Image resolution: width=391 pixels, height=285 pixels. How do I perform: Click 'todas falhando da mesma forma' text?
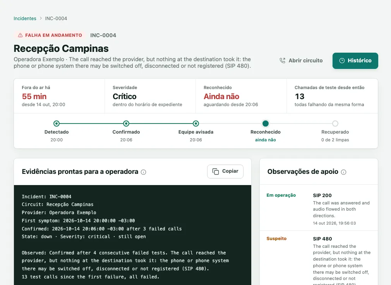[x=329, y=105]
